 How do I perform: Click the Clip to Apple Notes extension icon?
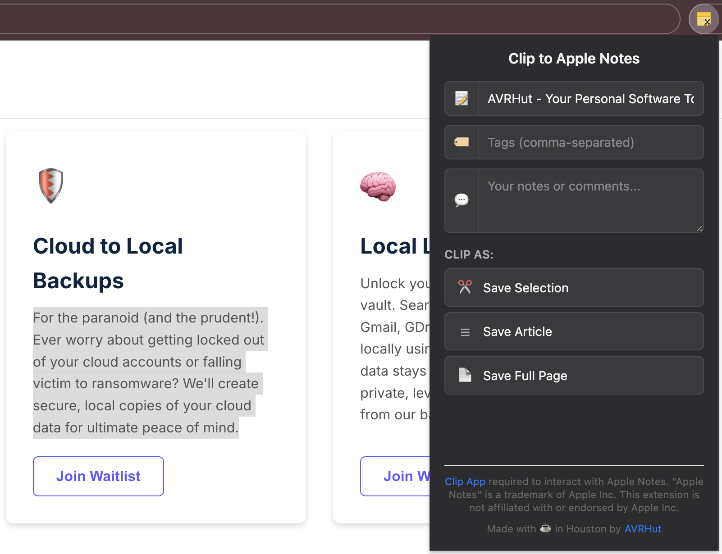[704, 19]
